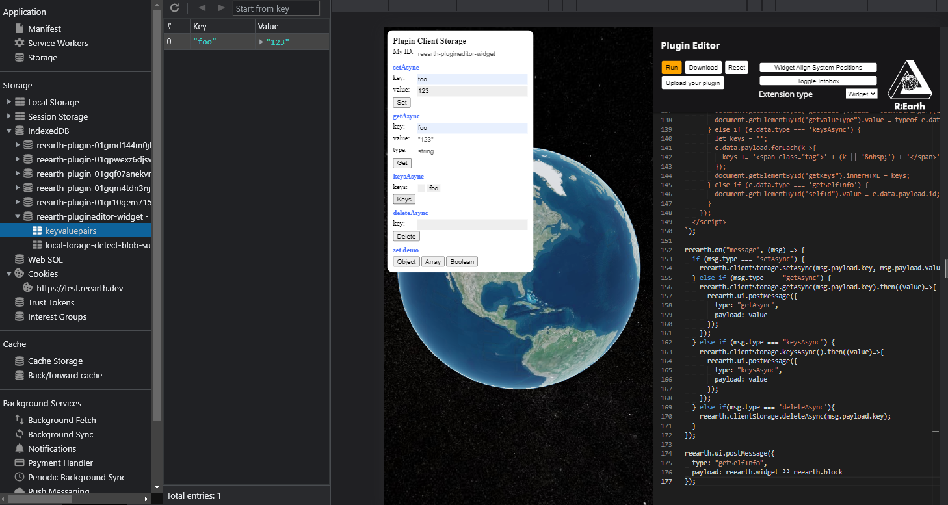This screenshot has height=505, width=948.
Task: Click the Background Sync icon
Action: point(20,434)
